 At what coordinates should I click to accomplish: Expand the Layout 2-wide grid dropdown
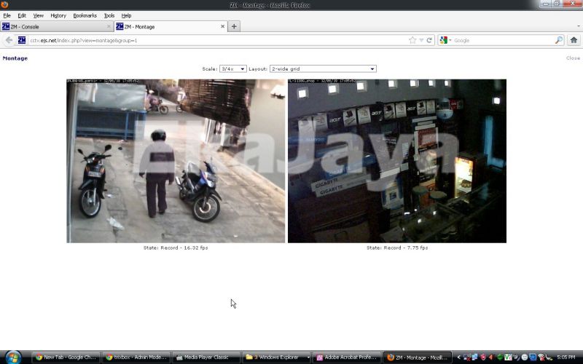(x=322, y=69)
